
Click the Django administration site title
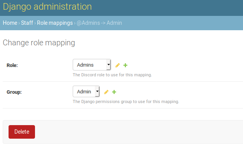click(47, 7)
